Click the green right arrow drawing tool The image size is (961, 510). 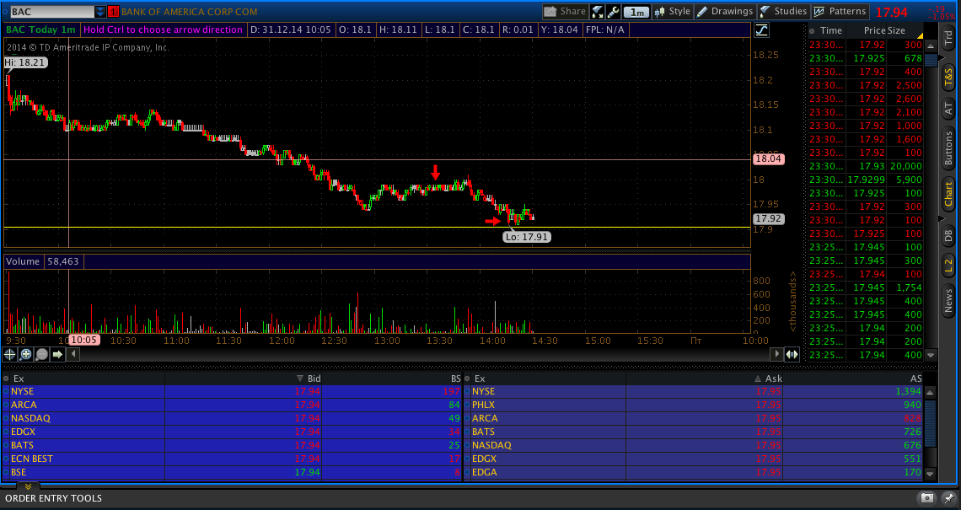click(x=57, y=354)
